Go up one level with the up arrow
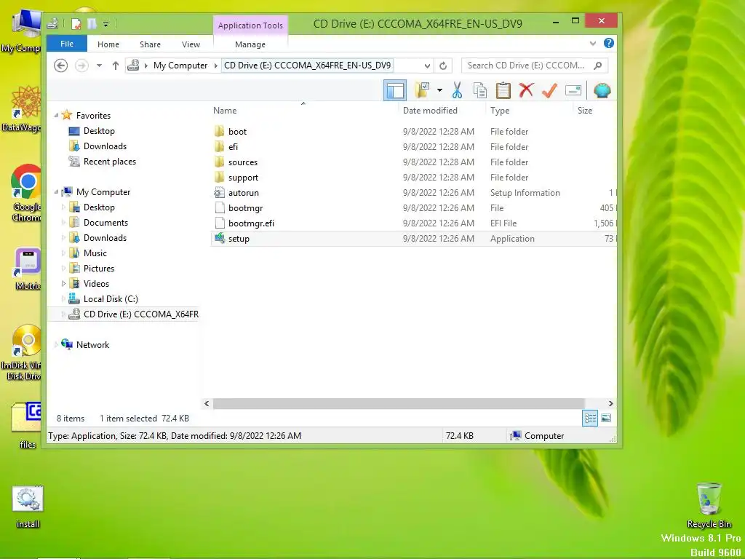Viewport: 745px width, 559px height. point(116,66)
